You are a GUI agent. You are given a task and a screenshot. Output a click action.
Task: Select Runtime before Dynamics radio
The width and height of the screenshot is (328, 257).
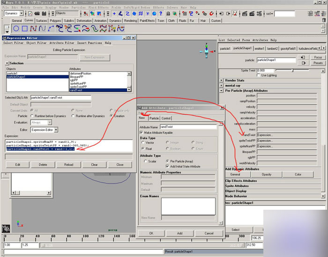[32, 116]
